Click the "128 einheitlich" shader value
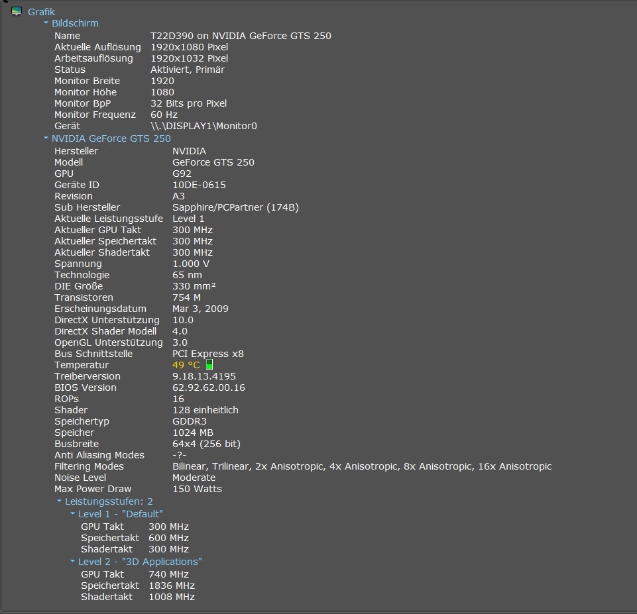Image resolution: width=637 pixels, height=614 pixels. pyautogui.click(x=205, y=410)
